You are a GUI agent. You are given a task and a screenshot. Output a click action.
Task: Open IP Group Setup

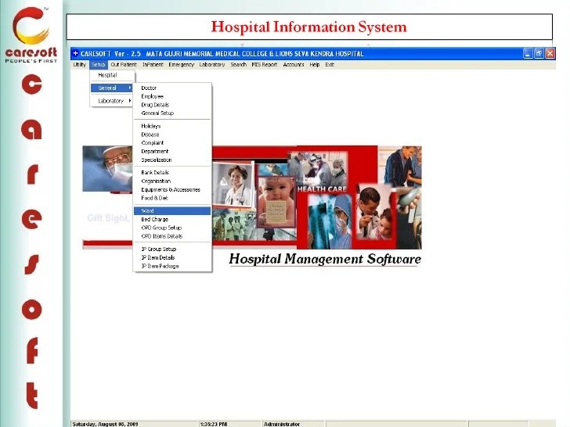pyautogui.click(x=172, y=249)
